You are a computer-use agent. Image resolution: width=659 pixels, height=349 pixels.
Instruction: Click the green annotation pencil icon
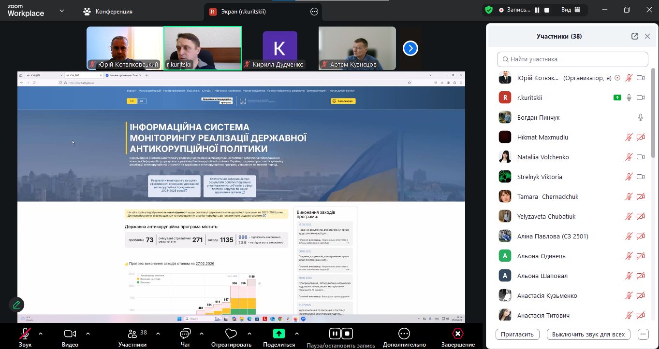pos(16,305)
